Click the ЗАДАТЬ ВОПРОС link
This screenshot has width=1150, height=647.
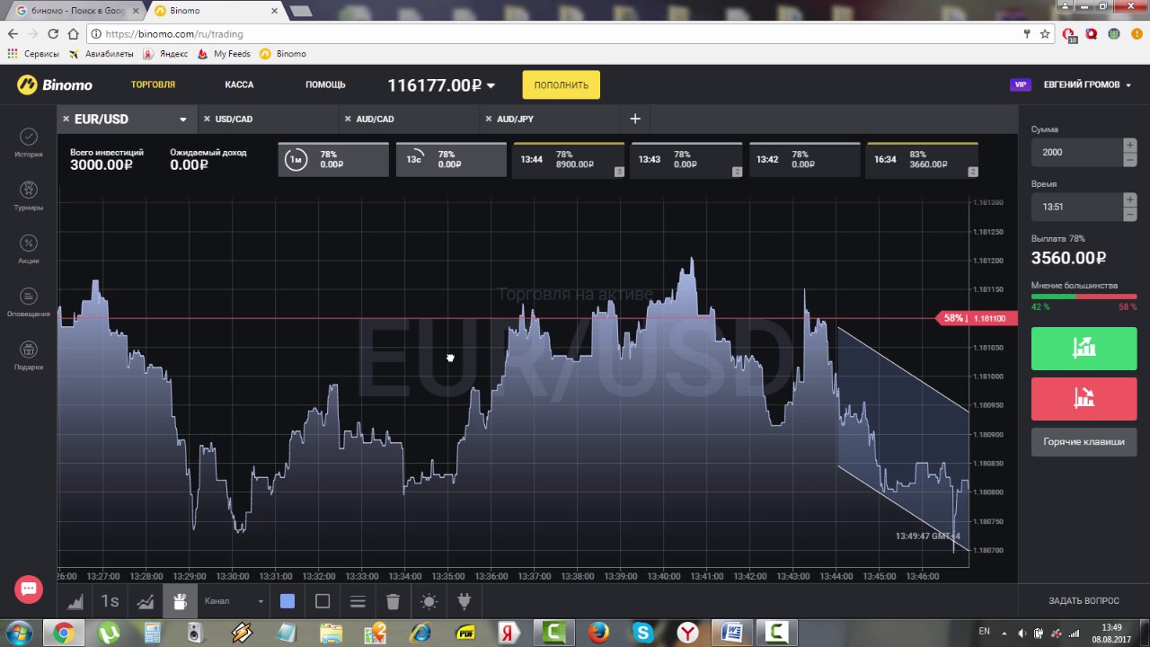tap(1084, 600)
